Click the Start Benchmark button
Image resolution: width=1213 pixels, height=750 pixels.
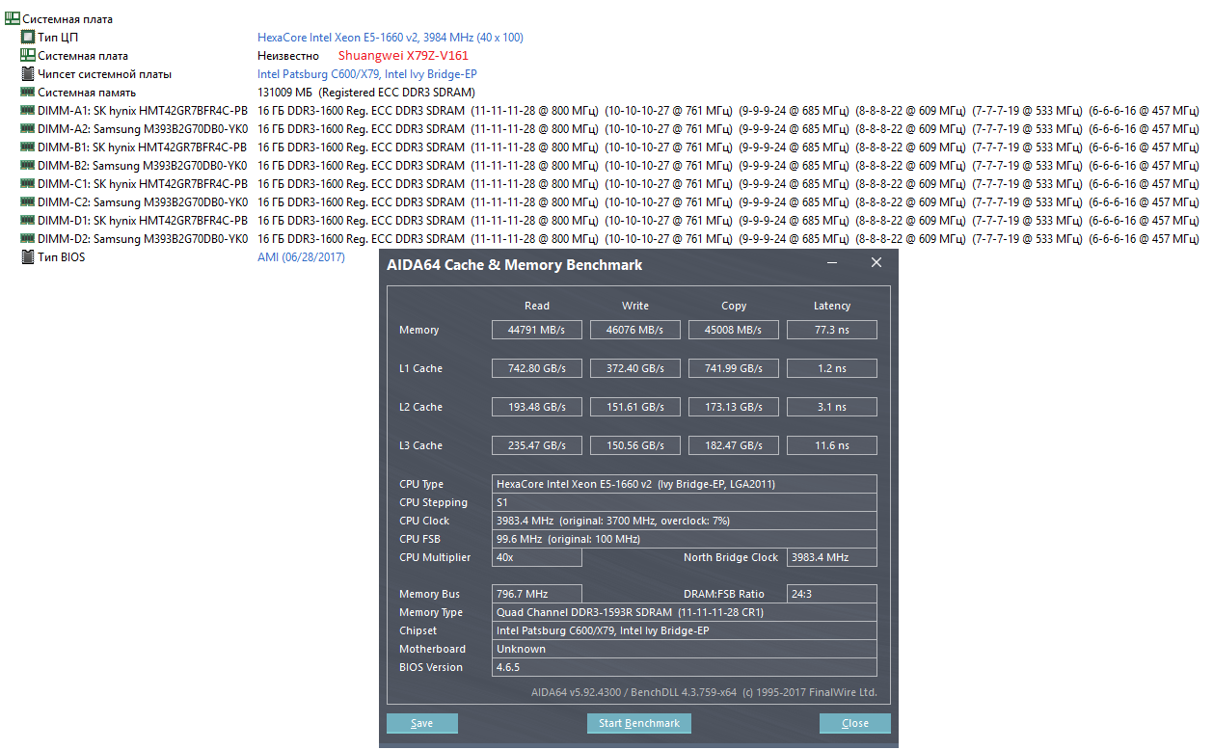pos(639,723)
